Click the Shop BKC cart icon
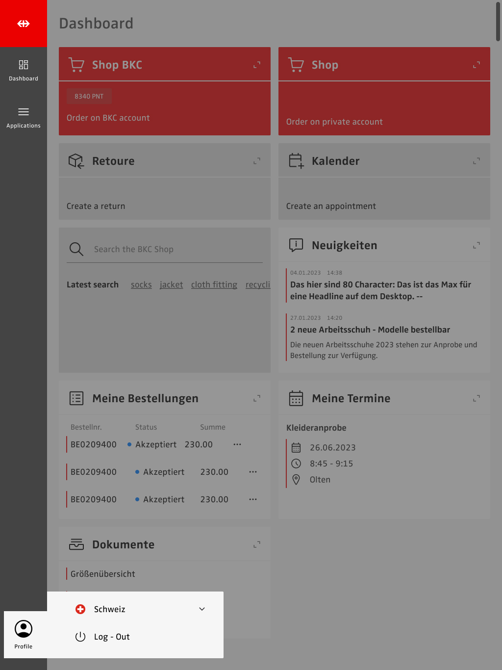The image size is (502, 670). pyautogui.click(x=76, y=65)
